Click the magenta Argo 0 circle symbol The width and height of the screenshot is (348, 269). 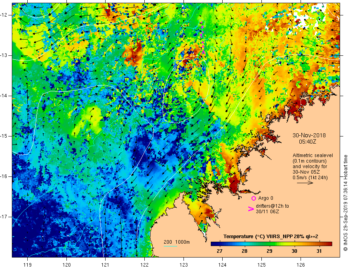pyautogui.click(x=253, y=198)
